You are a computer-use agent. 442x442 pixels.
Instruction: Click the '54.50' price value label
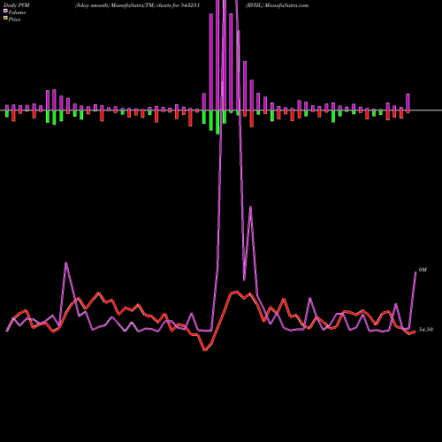point(426,330)
